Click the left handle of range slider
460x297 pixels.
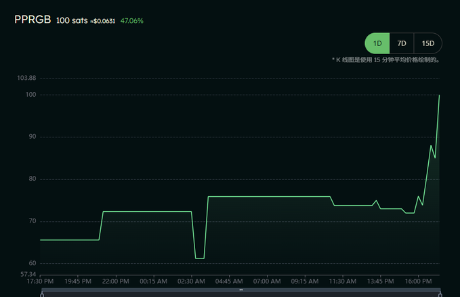point(42,294)
